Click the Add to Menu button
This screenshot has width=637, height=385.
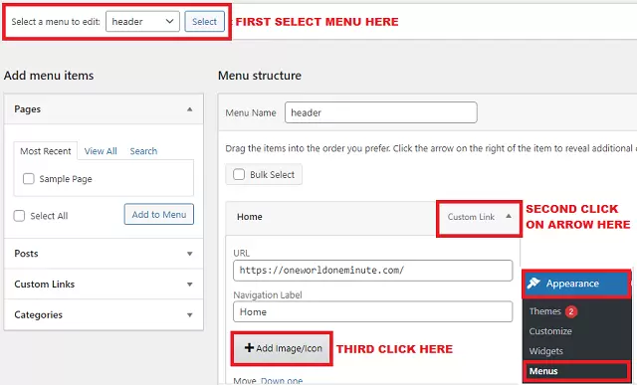[159, 215]
